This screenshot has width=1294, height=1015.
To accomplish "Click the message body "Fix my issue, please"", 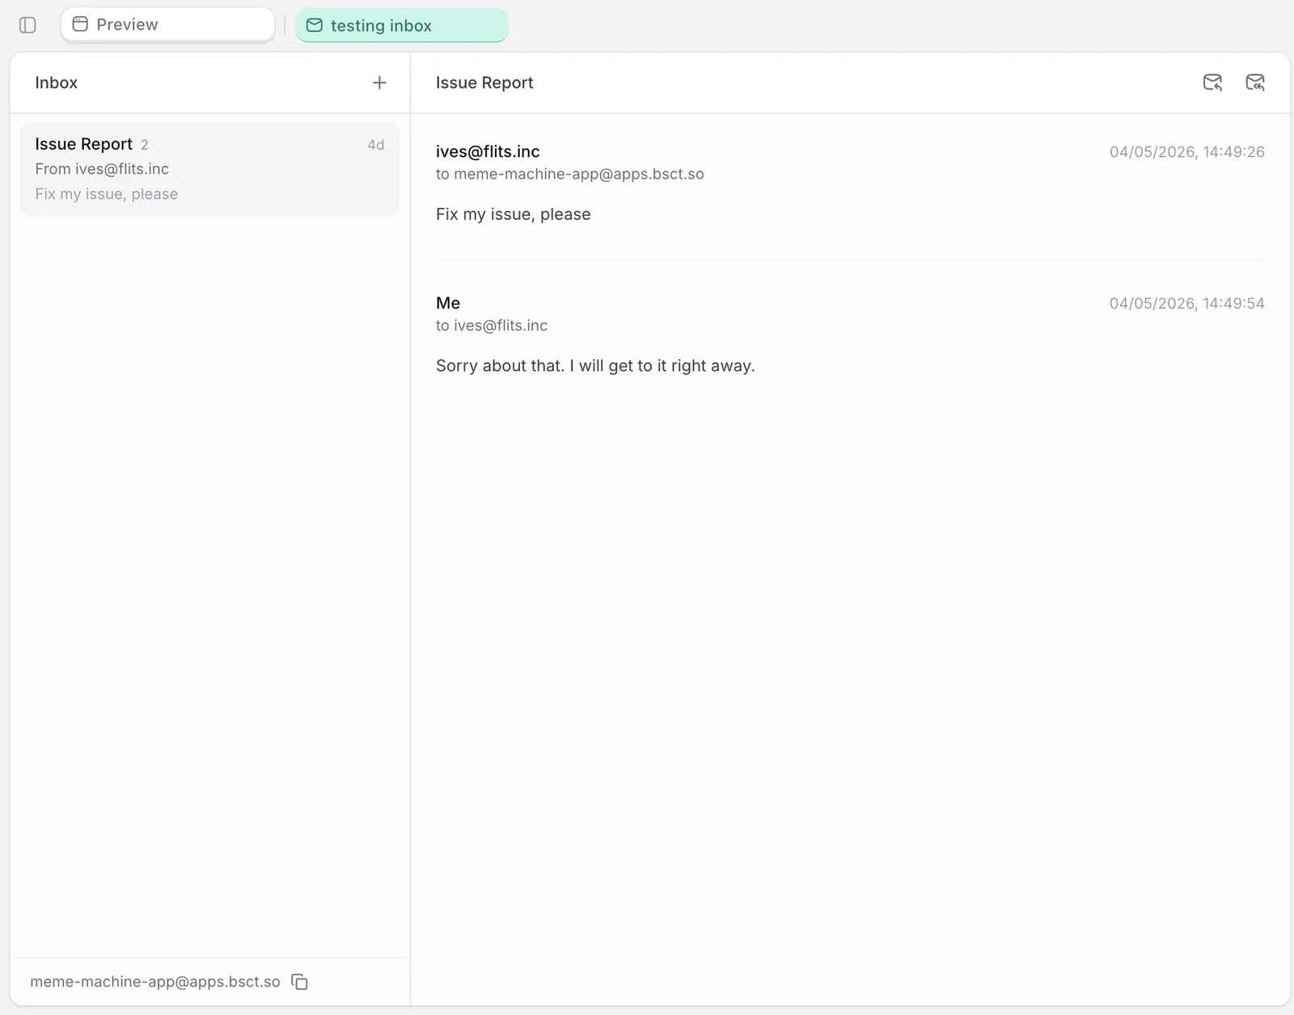I will point(514,214).
